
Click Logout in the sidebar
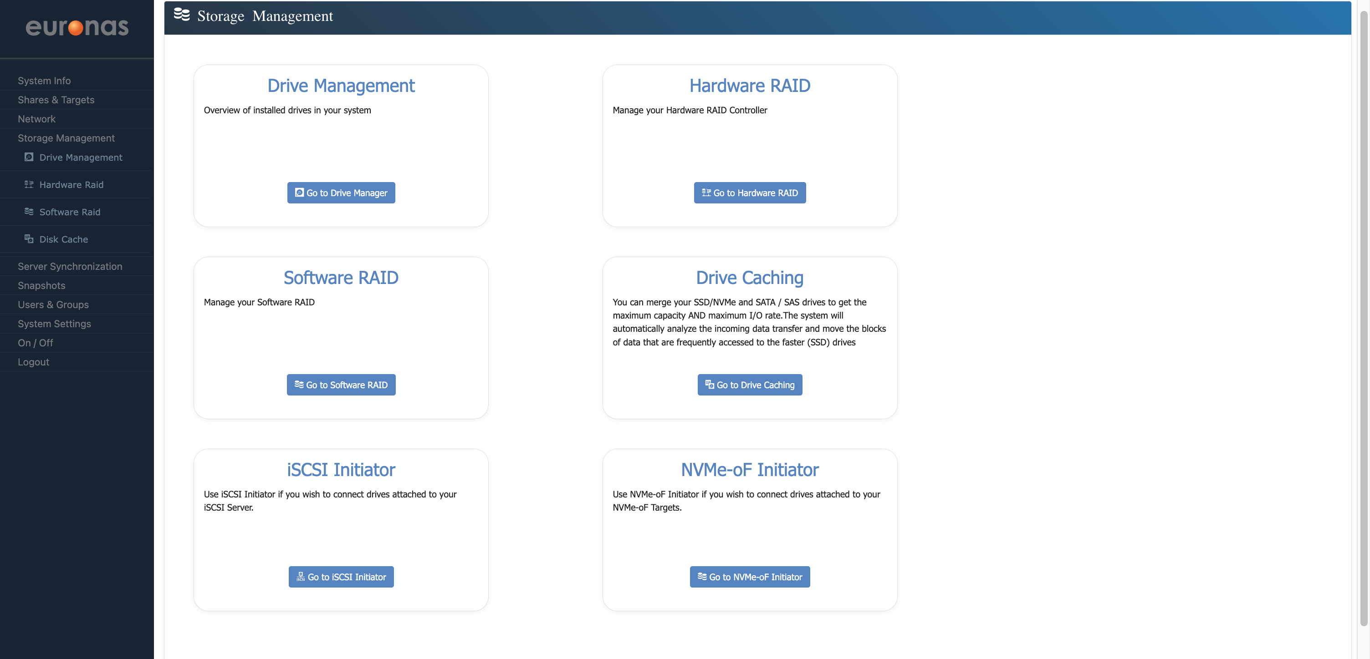pos(33,362)
